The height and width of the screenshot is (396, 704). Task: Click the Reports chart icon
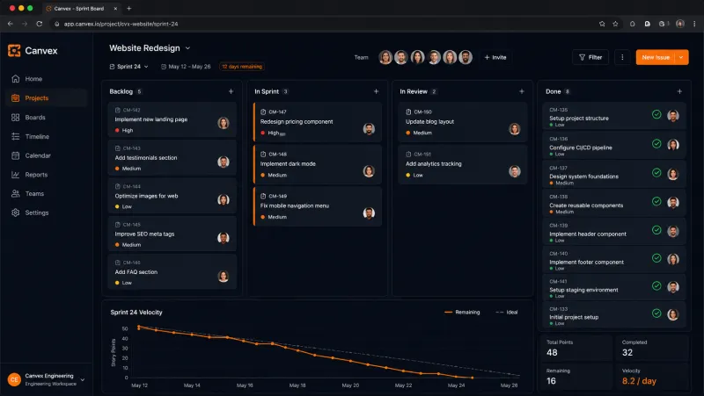15,175
